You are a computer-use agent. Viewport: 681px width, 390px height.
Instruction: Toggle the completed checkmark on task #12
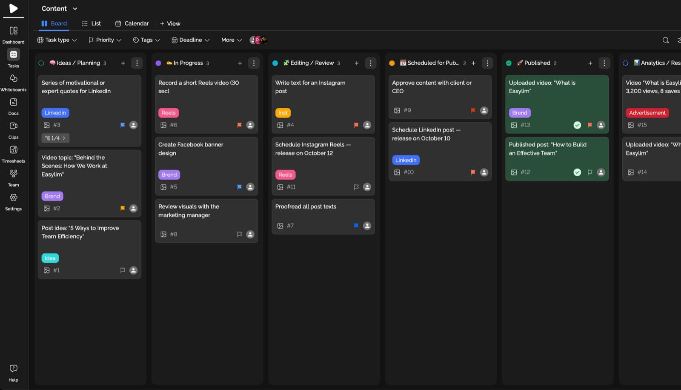(577, 172)
